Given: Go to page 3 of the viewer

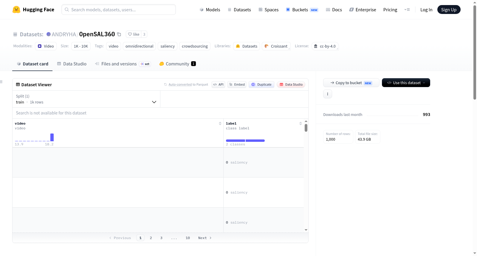Looking at the screenshot, I should [161, 238].
